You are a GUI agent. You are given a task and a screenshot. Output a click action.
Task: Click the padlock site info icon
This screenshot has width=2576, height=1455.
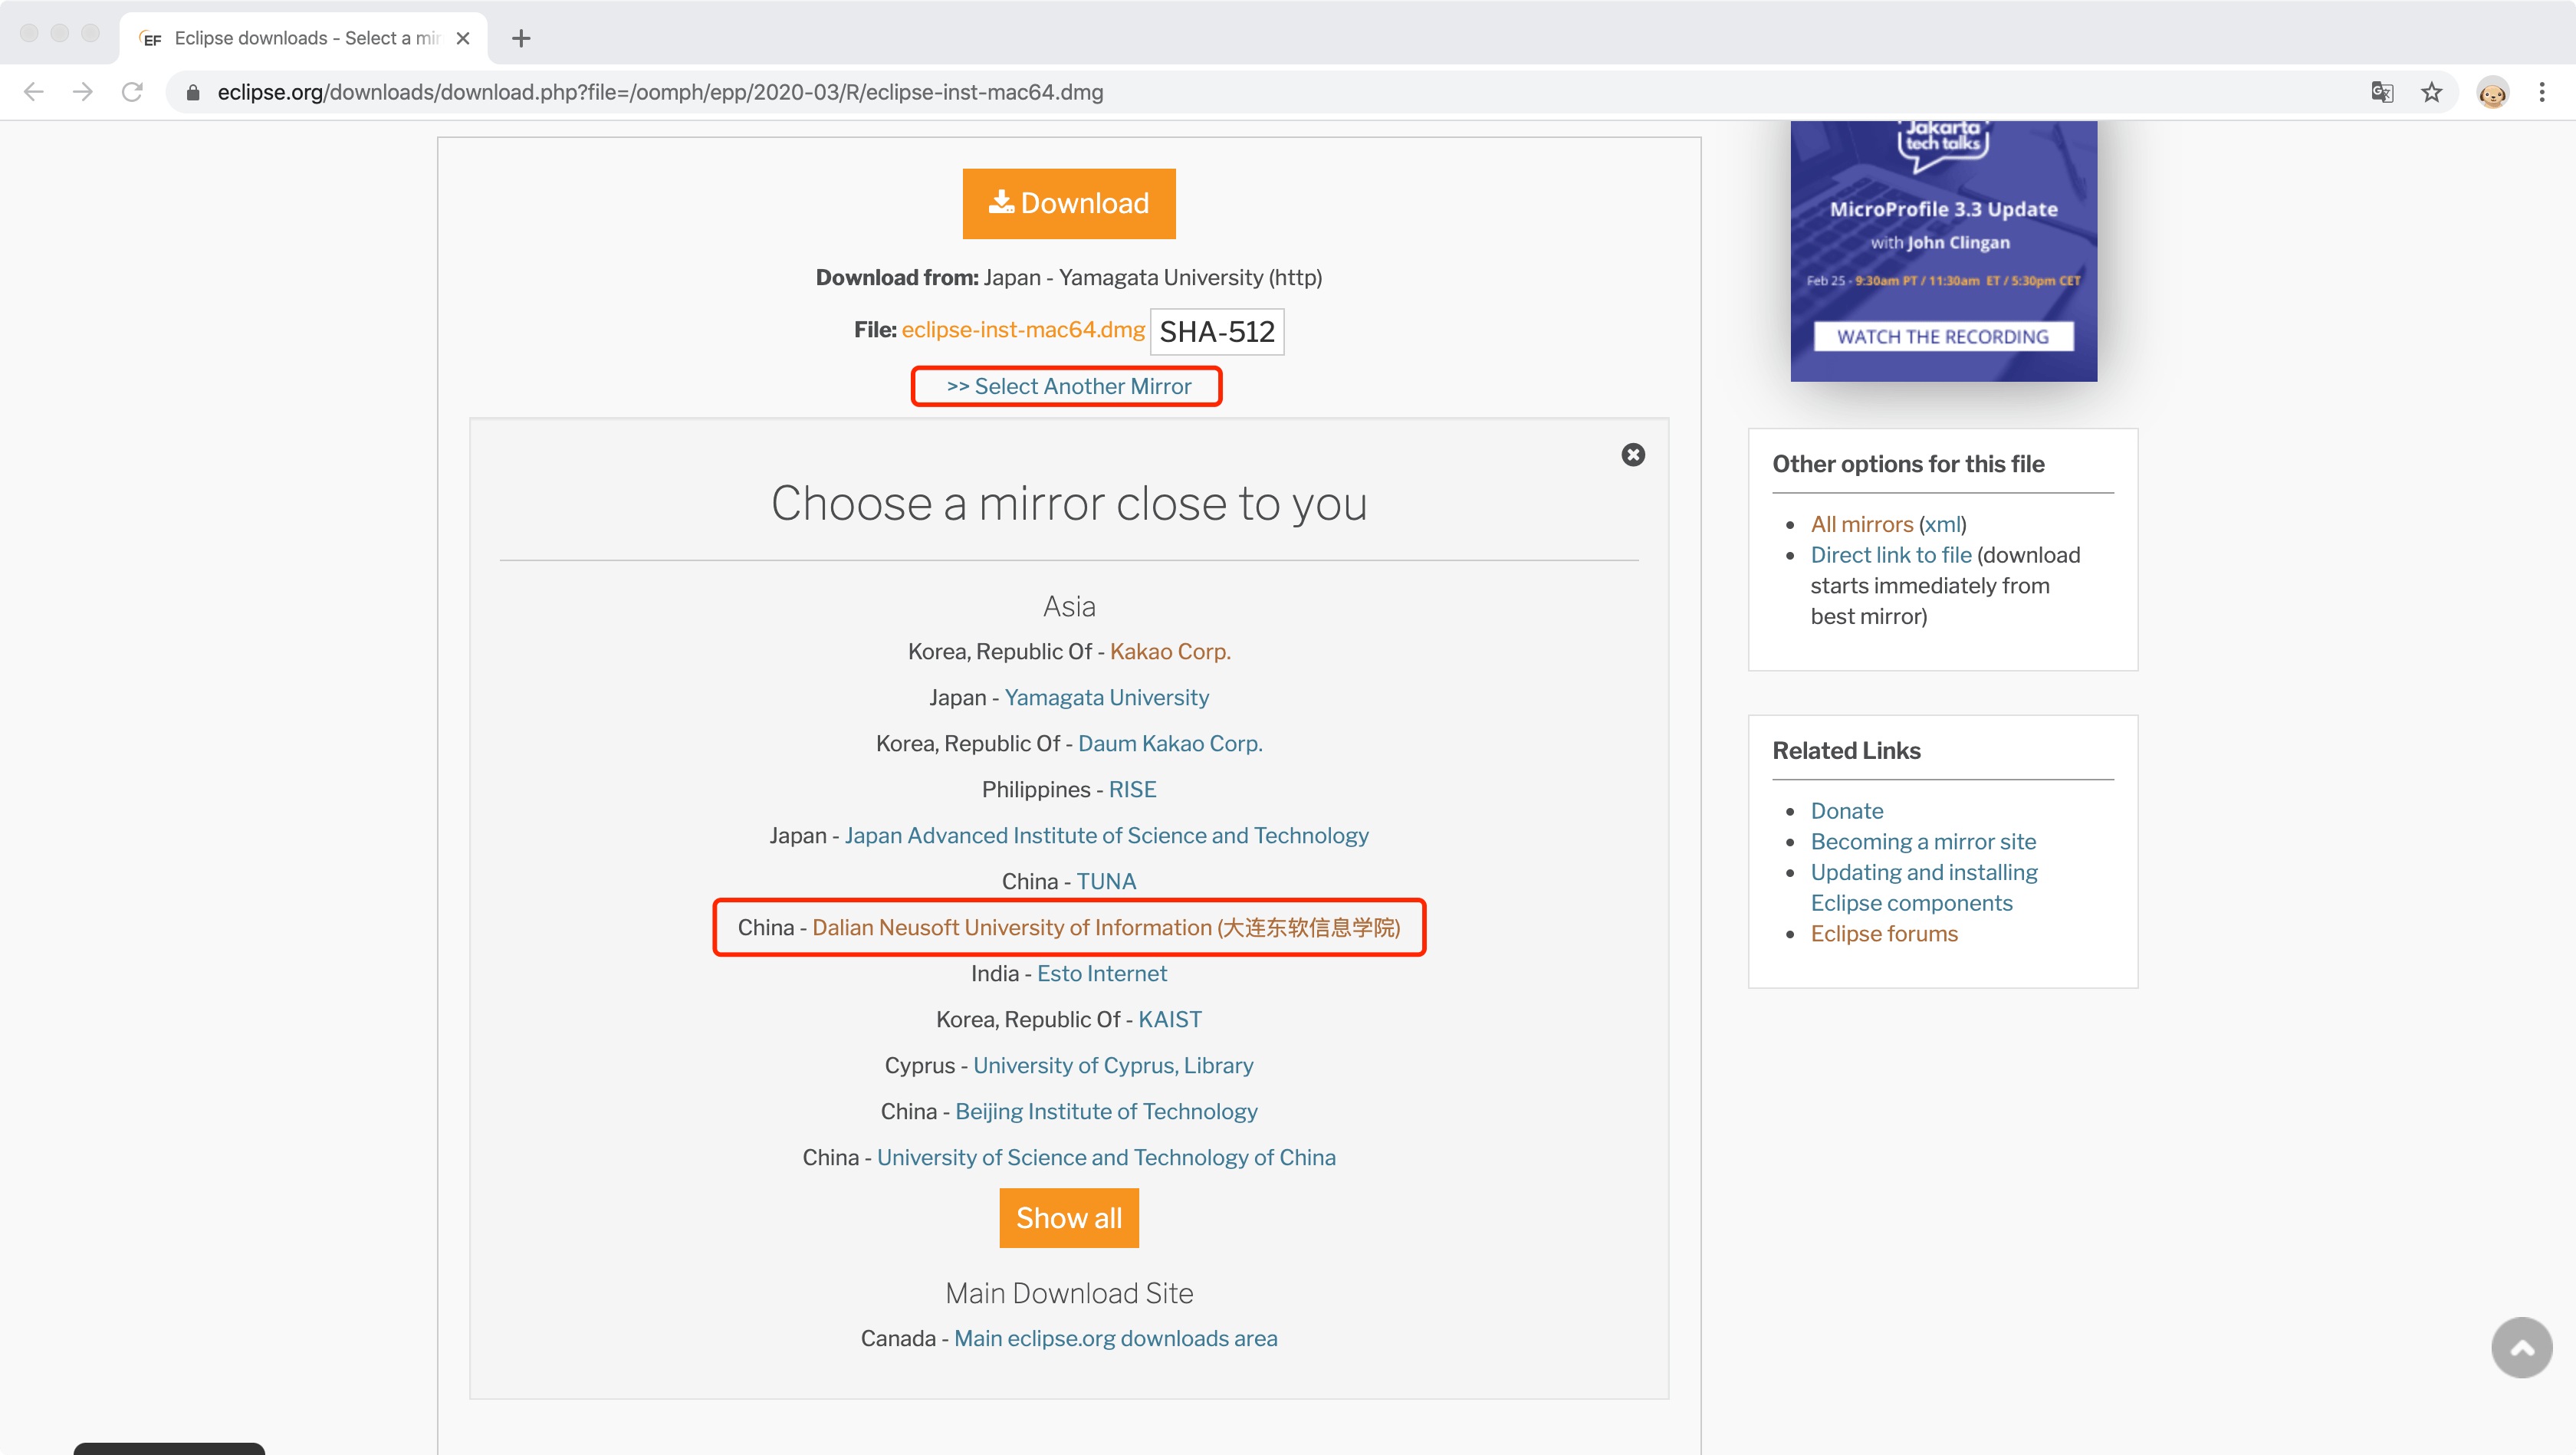coord(193,92)
